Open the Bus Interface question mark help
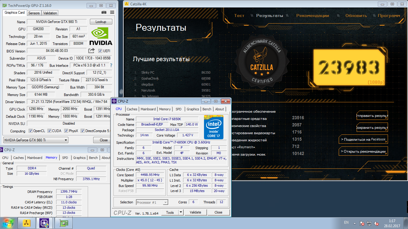Image resolution: width=408 pixels, height=229 pixels. (111, 65)
